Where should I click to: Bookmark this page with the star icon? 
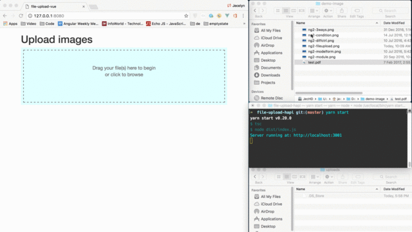click(186, 16)
